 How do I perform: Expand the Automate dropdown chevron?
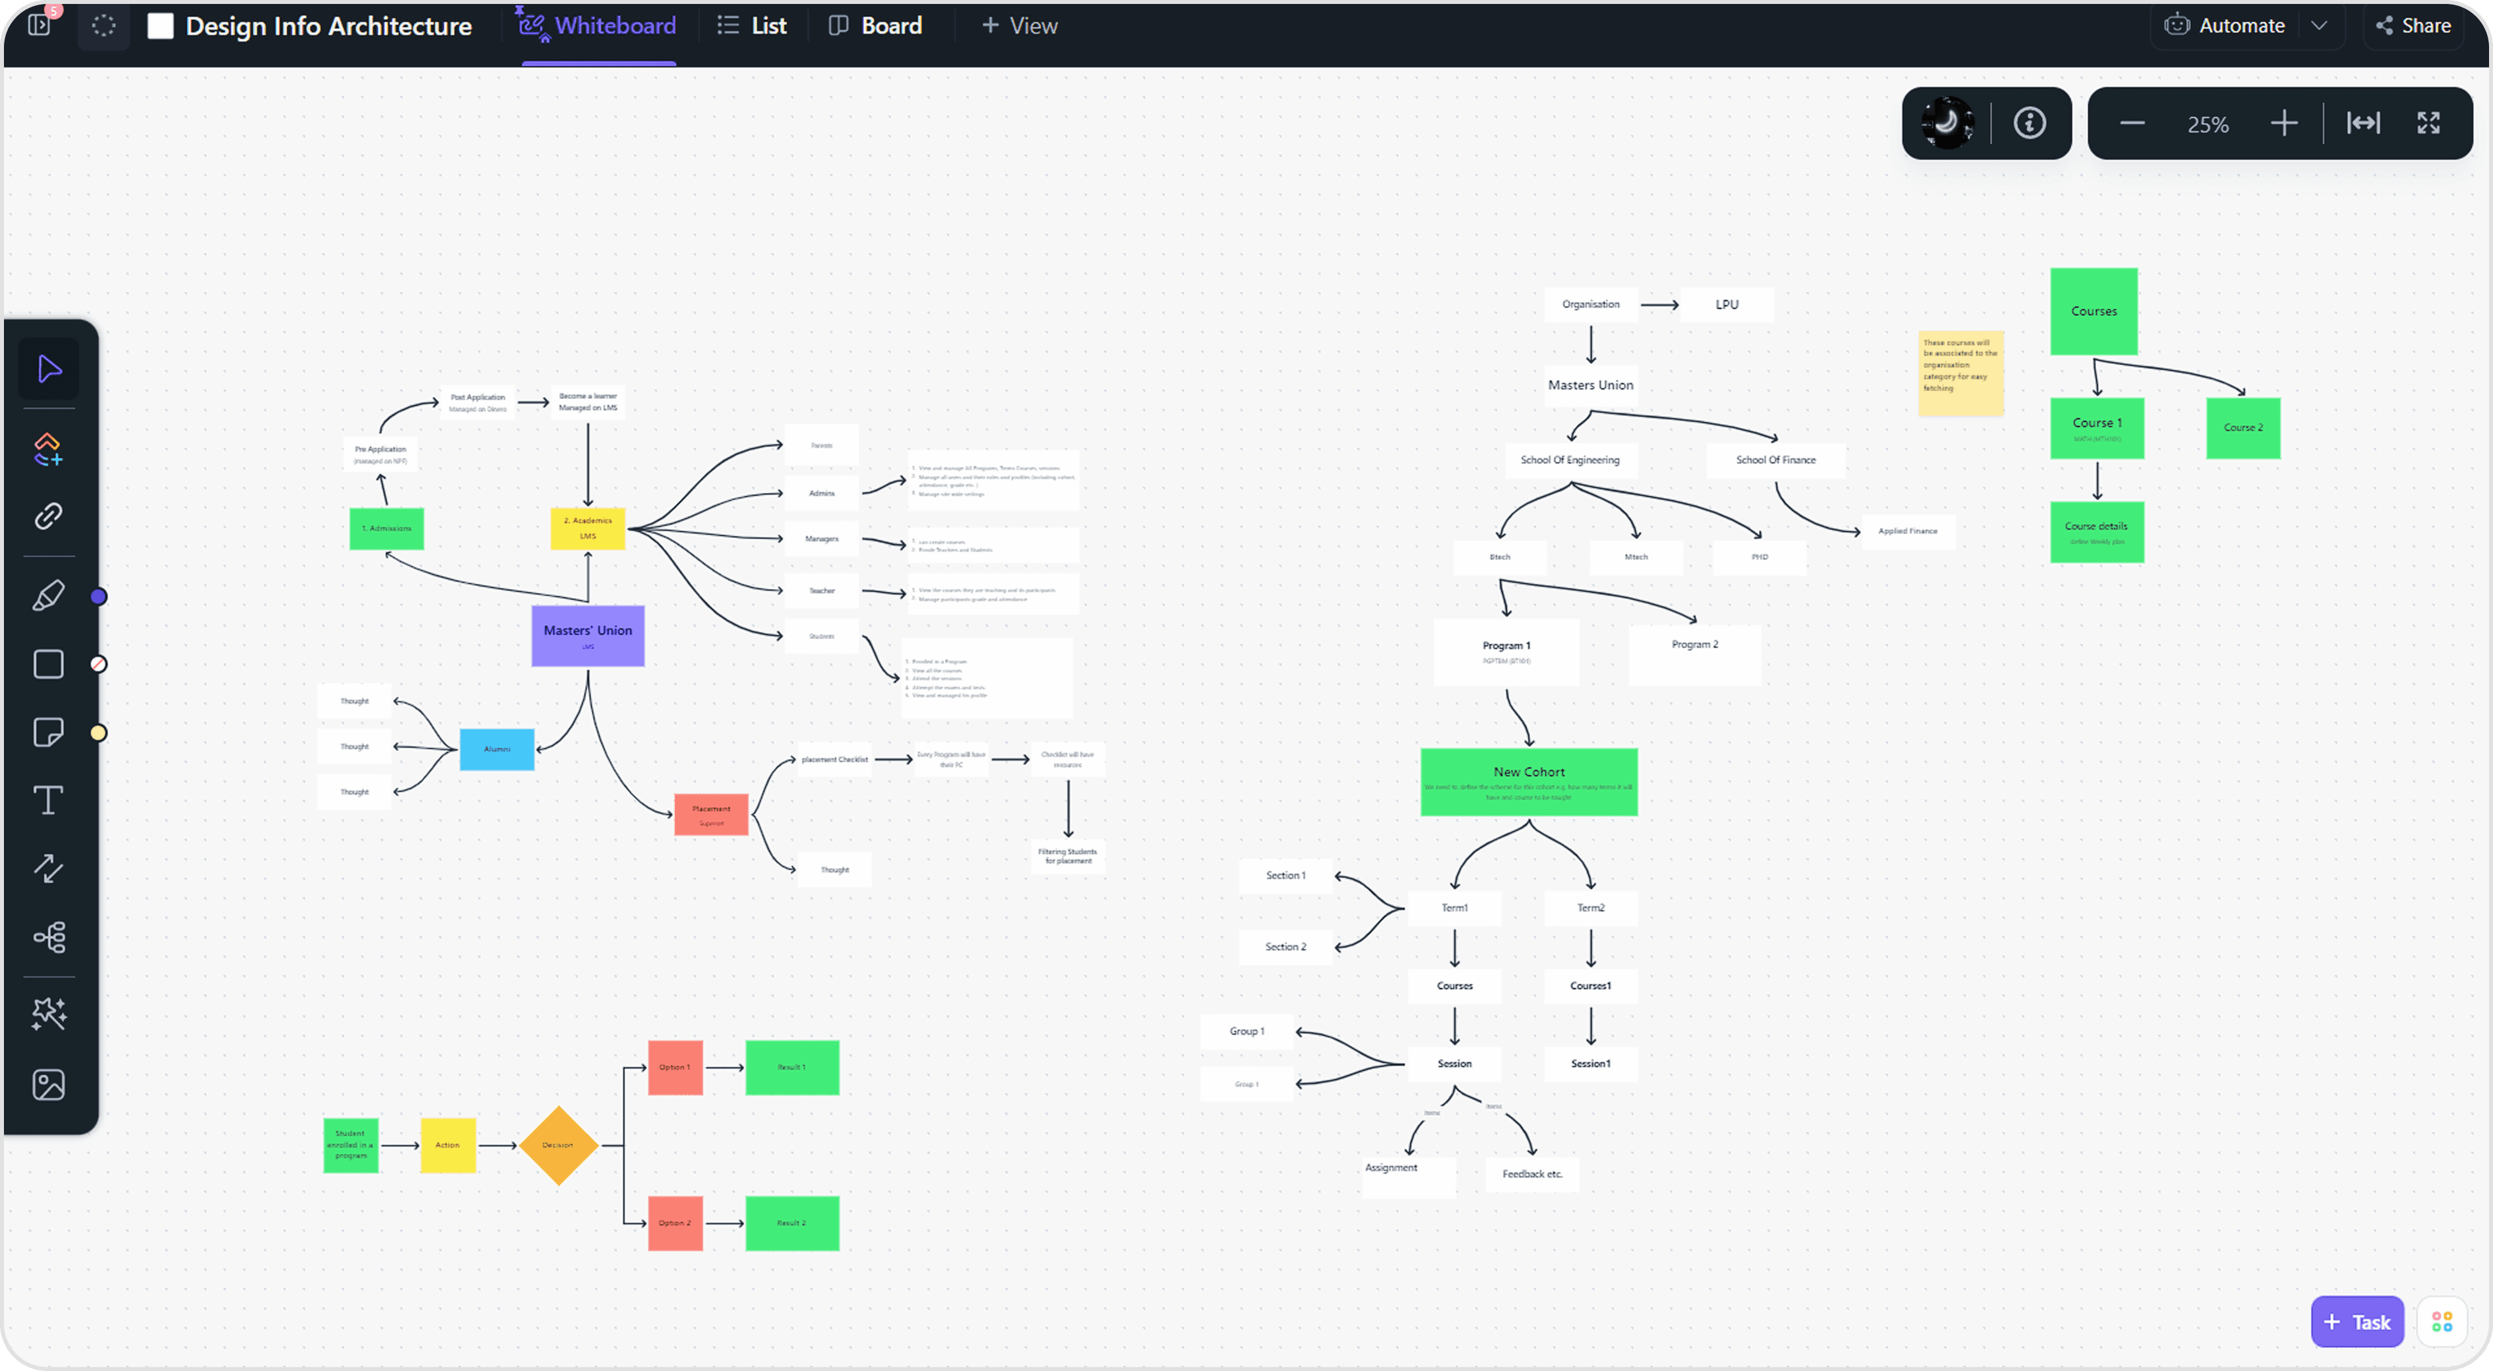tap(2321, 25)
